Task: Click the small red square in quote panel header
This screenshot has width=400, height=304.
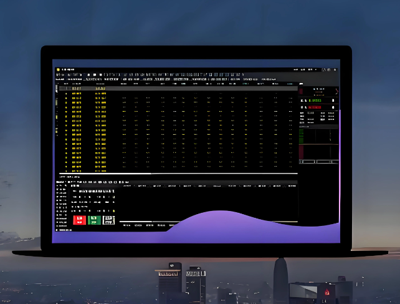Action: tap(302, 91)
